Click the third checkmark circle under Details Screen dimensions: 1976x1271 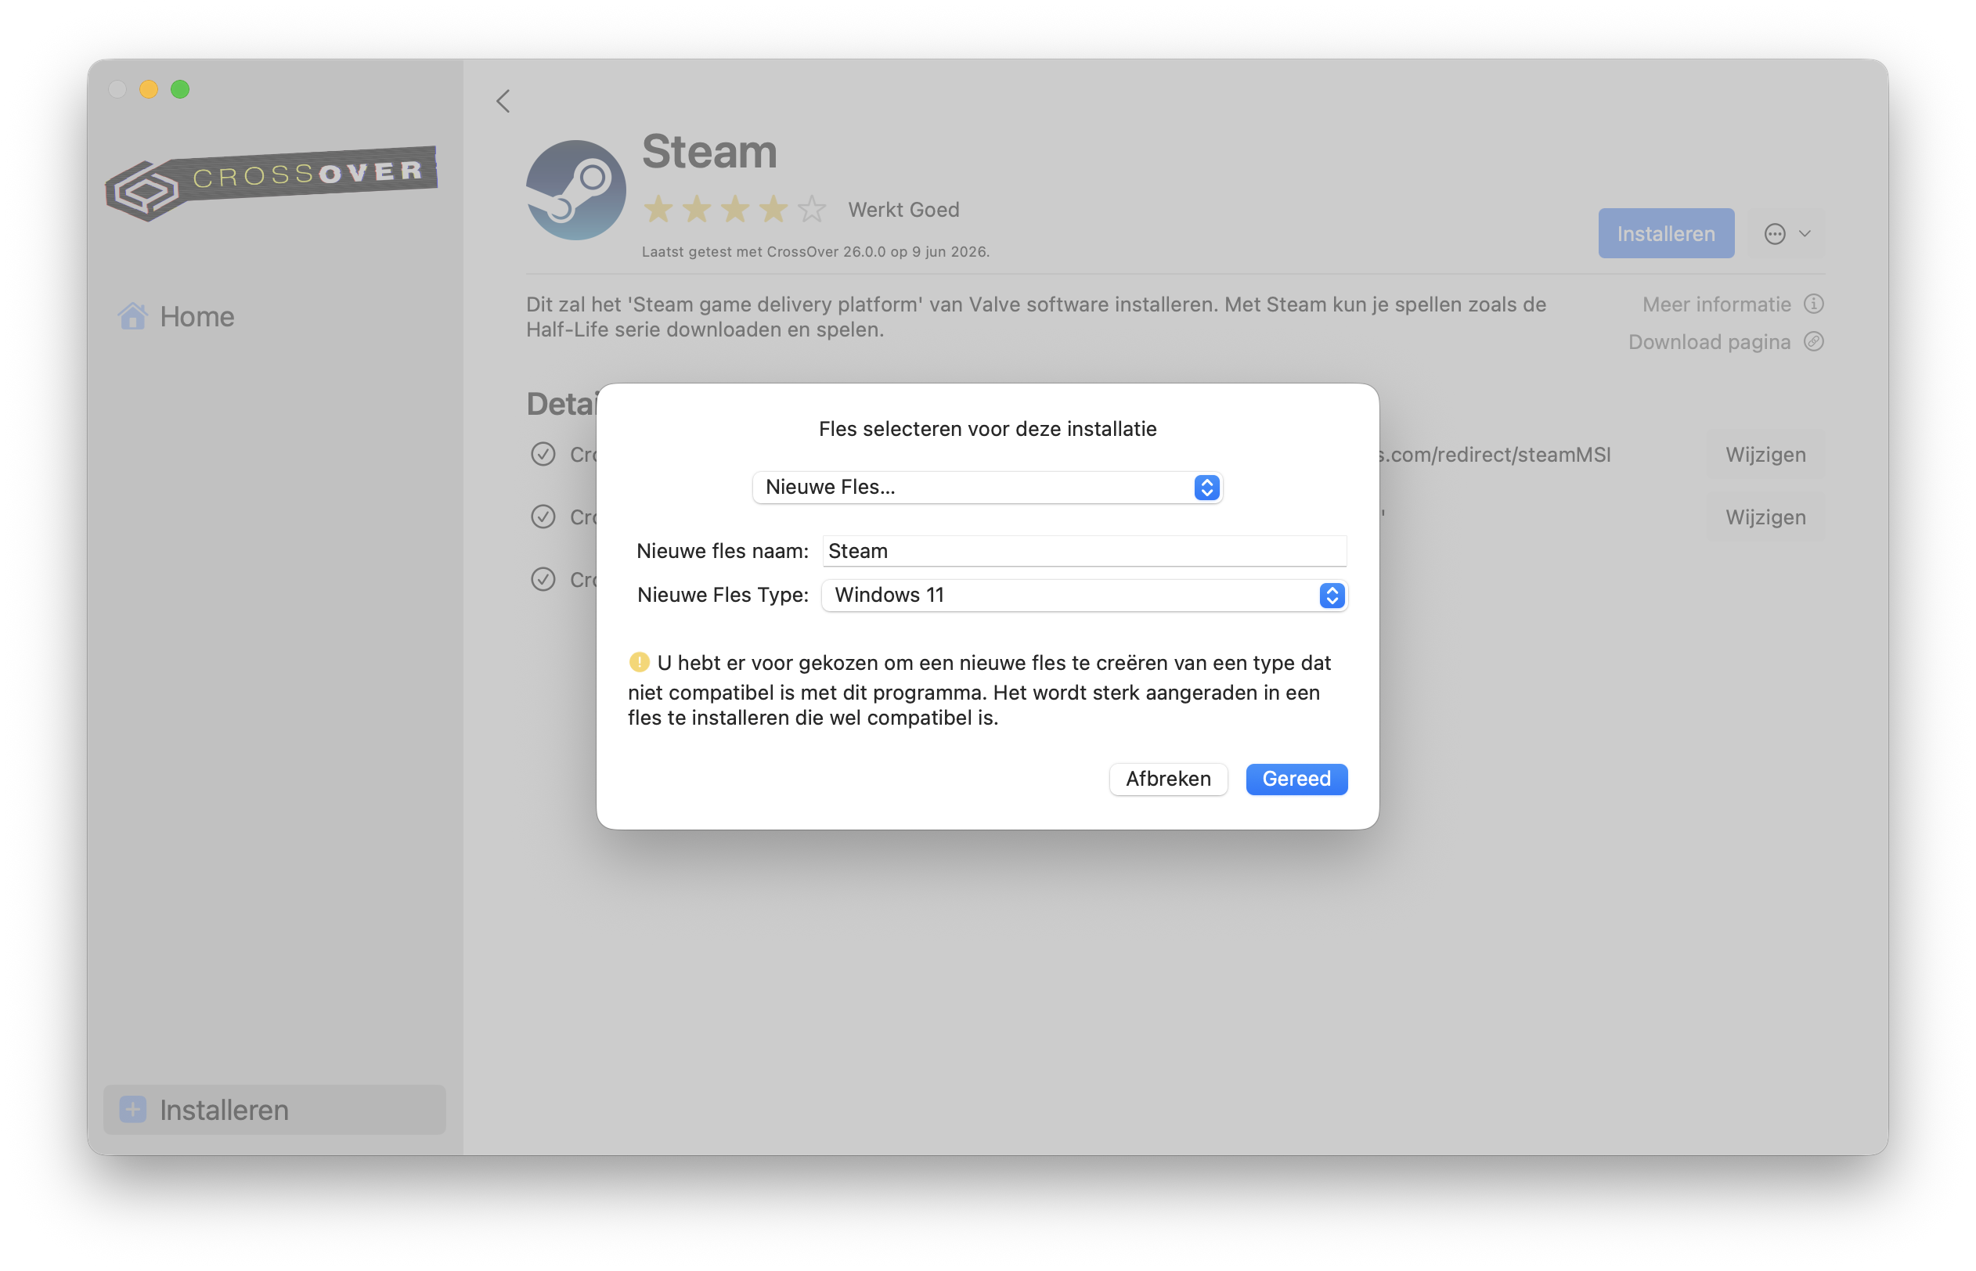[543, 579]
